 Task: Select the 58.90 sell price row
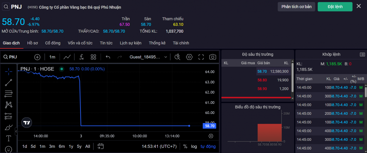tap(256, 89)
